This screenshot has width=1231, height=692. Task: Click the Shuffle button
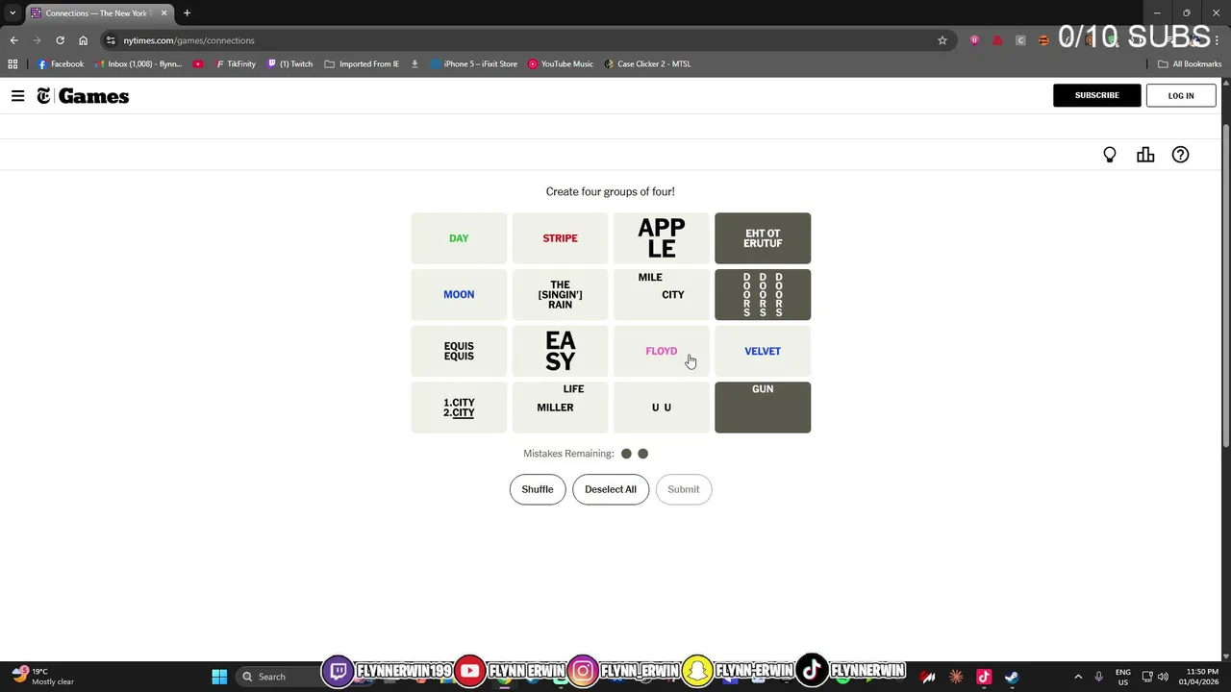[538, 489]
